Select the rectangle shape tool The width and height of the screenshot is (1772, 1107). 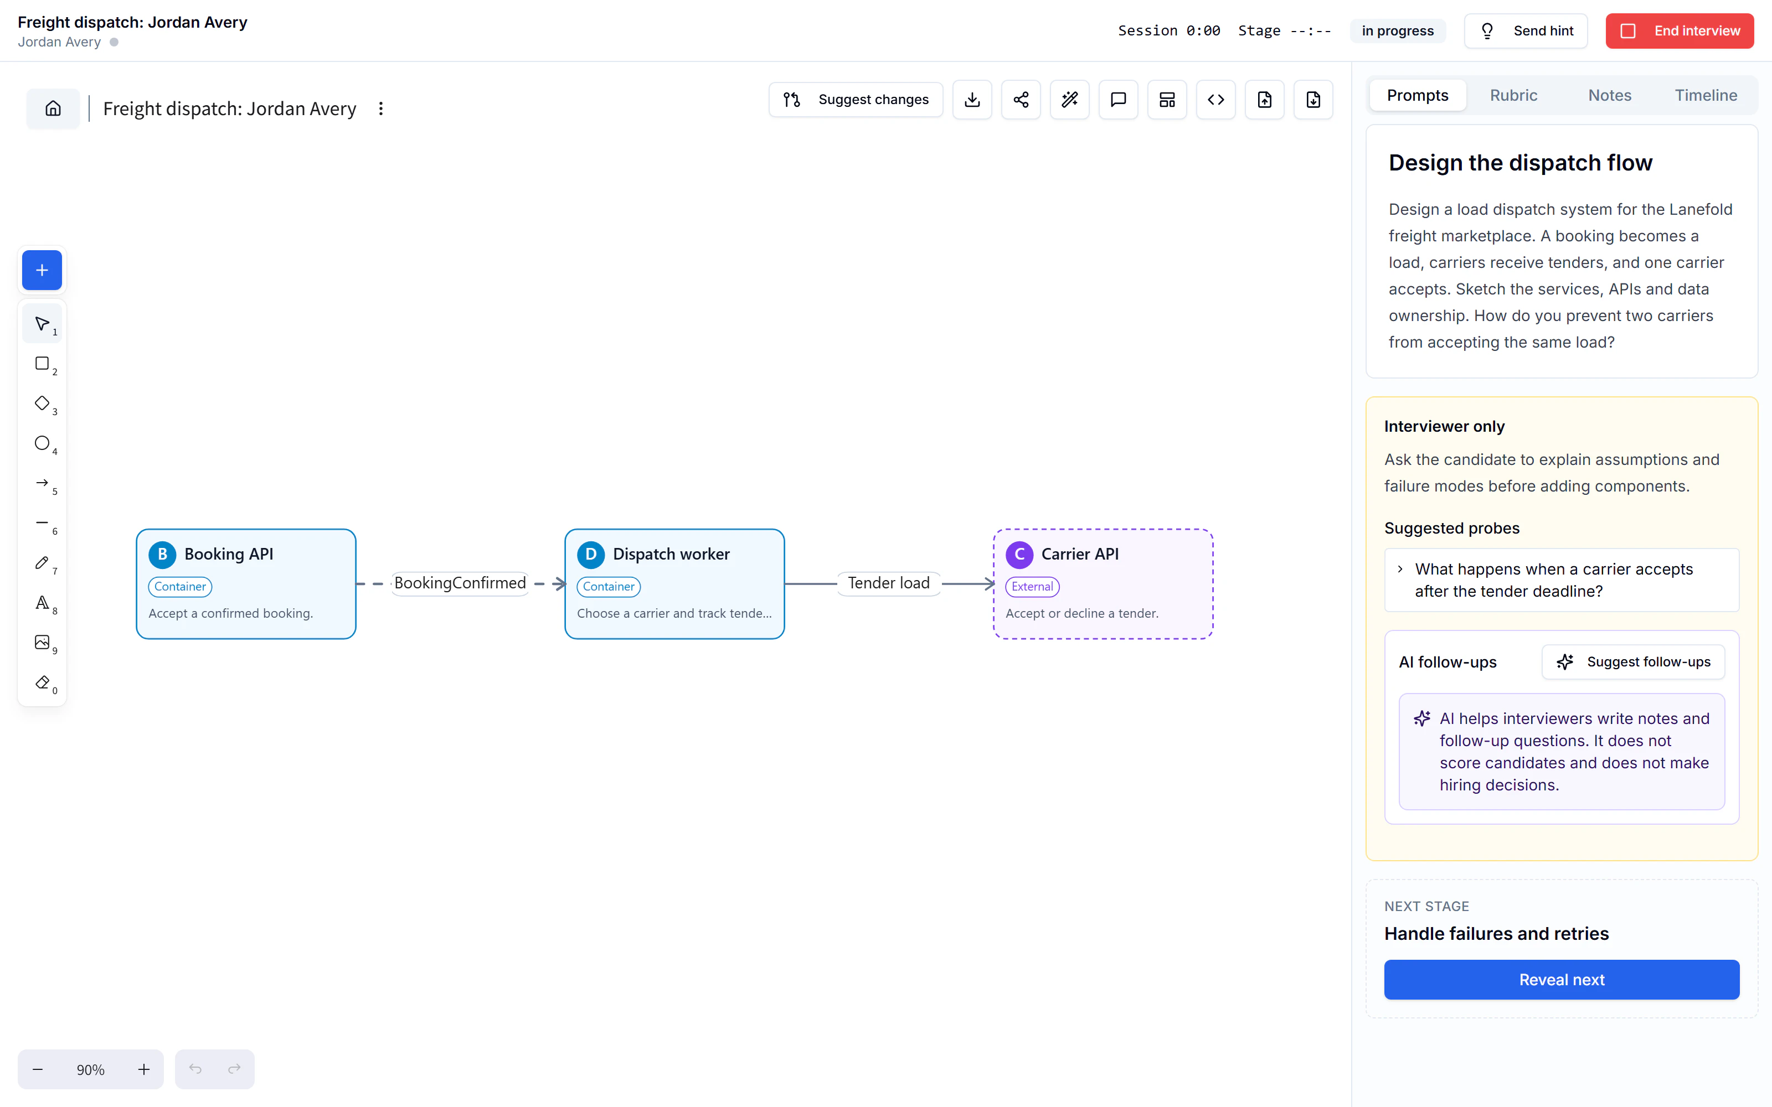[x=43, y=364]
